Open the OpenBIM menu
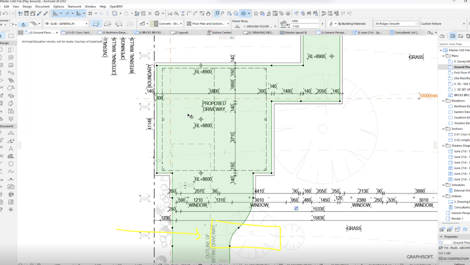 tap(116, 6)
